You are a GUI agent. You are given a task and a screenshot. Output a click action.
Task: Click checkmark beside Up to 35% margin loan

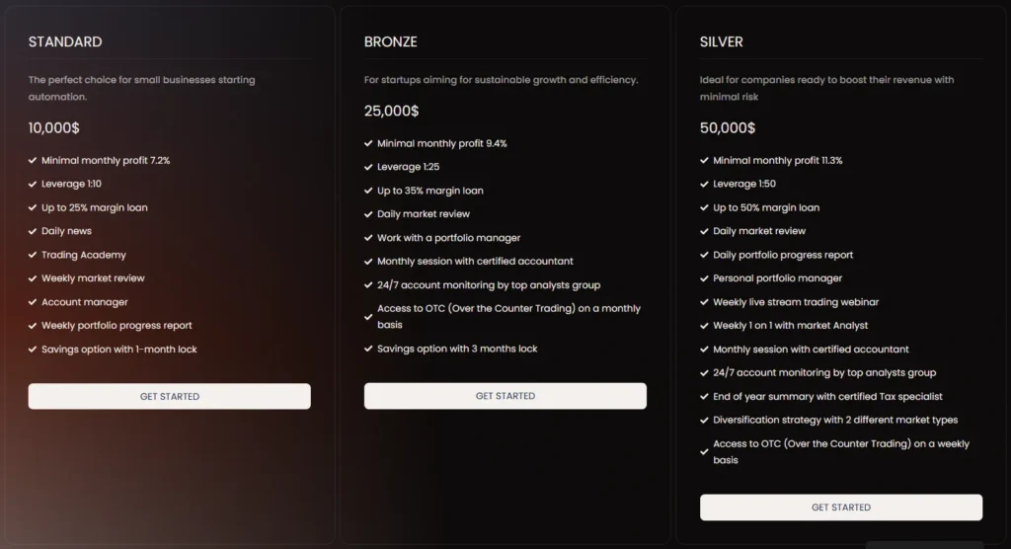[368, 191]
